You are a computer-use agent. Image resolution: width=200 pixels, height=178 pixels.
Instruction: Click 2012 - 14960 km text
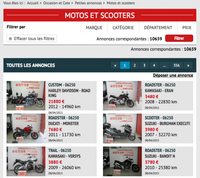coord(64,107)
